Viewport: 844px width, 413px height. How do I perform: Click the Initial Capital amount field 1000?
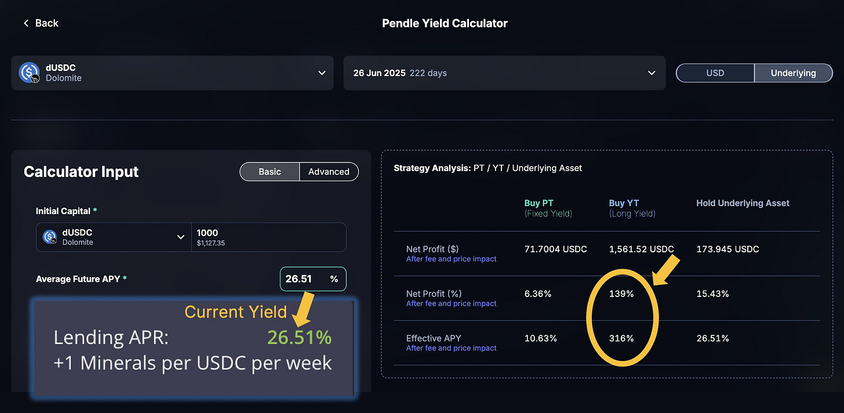(268, 237)
